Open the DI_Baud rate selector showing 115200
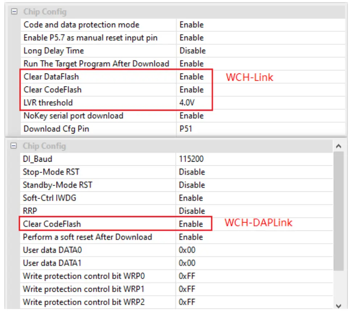 tap(196, 159)
